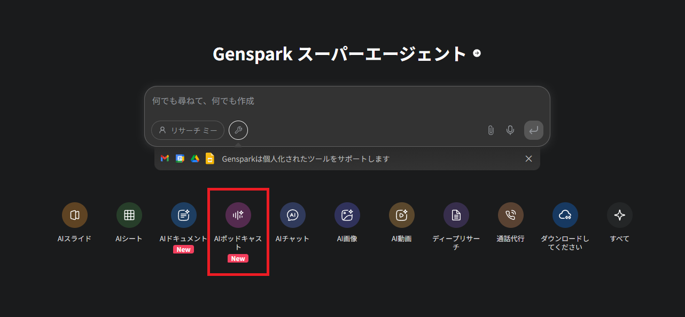Open the 通話代行 phone call icon
The height and width of the screenshot is (317, 685).
pos(511,215)
